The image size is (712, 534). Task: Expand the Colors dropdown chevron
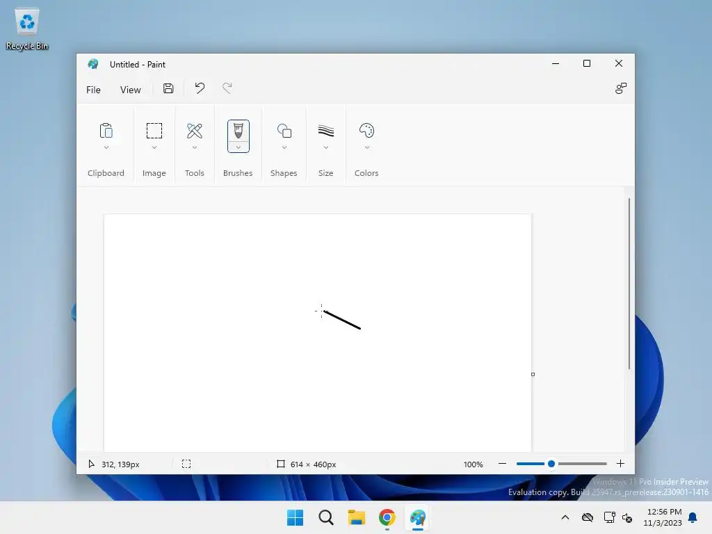pos(366,147)
